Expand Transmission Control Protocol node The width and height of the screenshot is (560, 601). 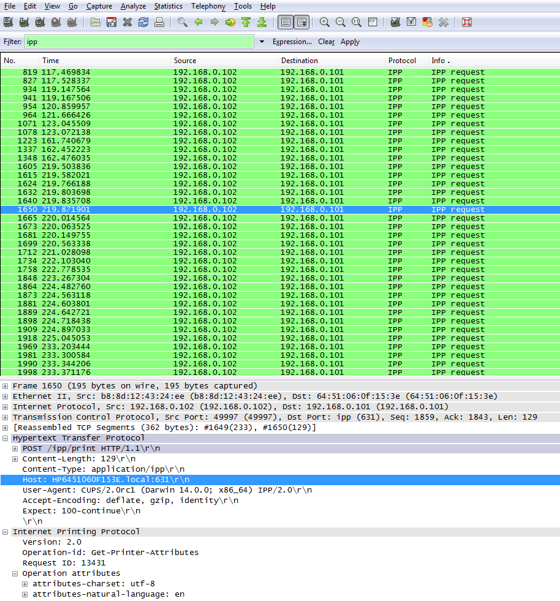tap(5, 417)
